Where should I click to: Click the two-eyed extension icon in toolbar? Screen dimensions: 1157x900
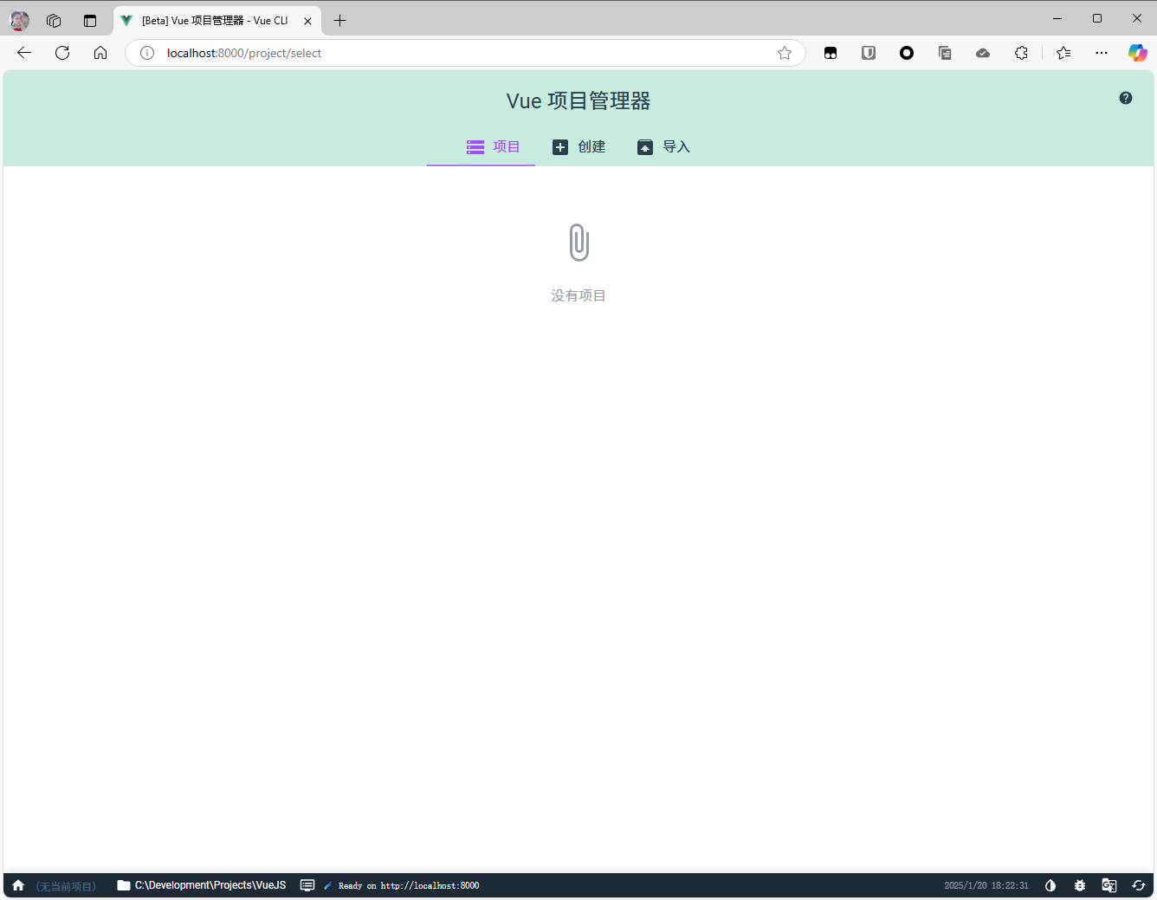[831, 53]
